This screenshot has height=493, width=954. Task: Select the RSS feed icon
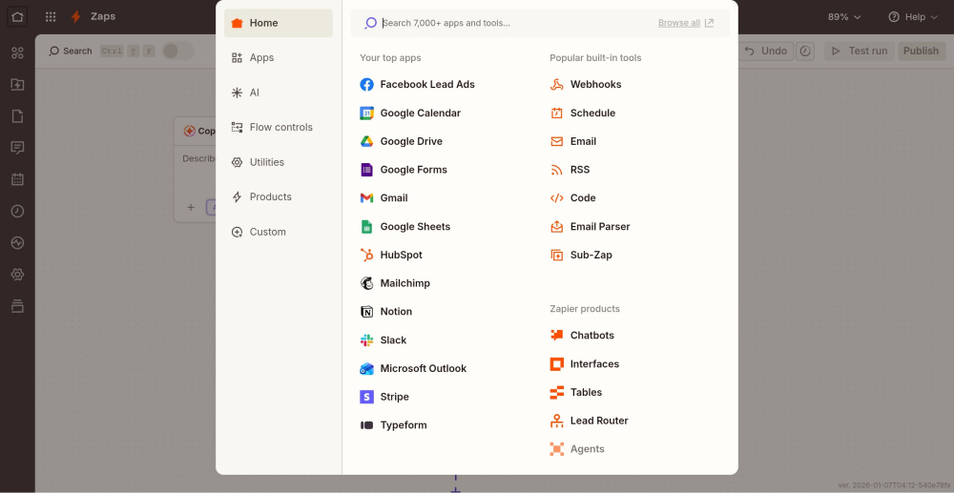[x=557, y=170]
